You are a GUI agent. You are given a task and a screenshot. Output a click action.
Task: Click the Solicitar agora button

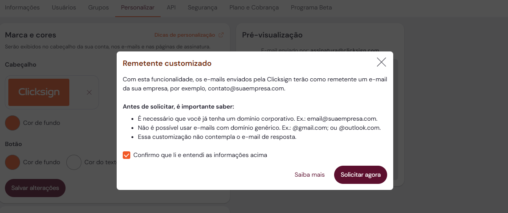pyautogui.click(x=360, y=175)
